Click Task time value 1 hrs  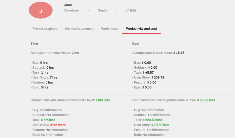(x=45, y=72)
